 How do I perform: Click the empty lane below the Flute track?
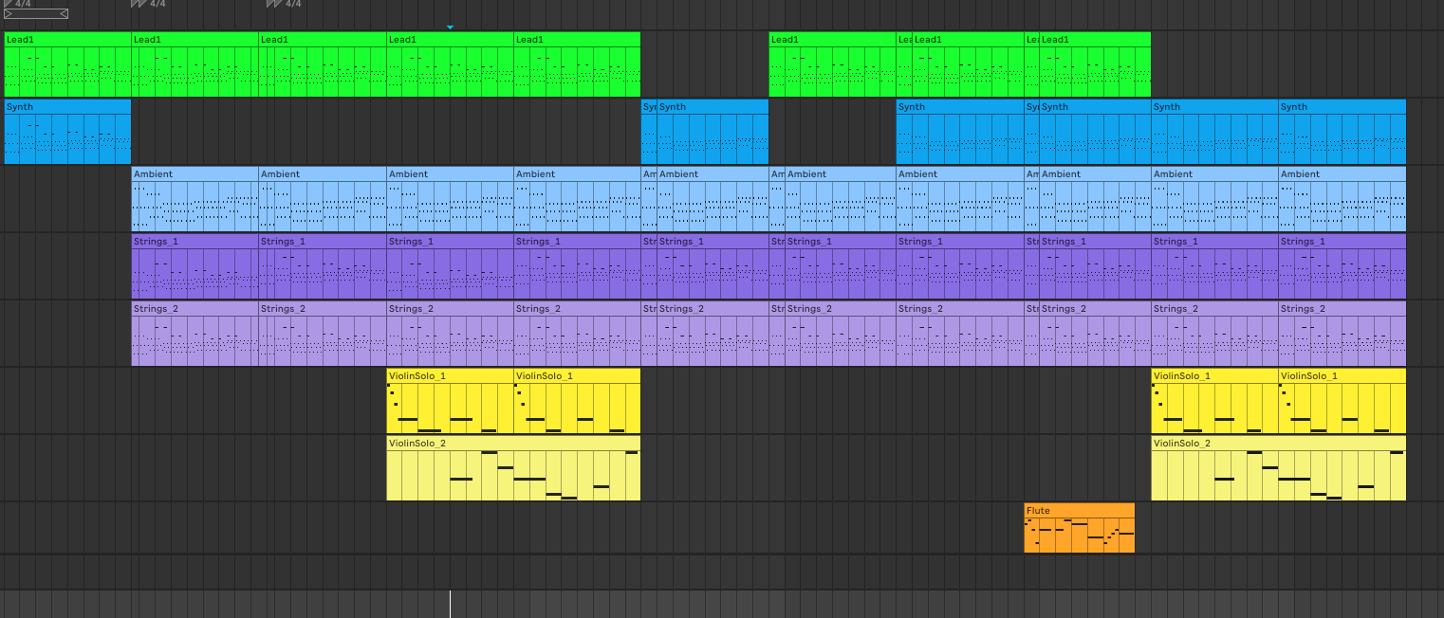pyautogui.click(x=722, y=572)
